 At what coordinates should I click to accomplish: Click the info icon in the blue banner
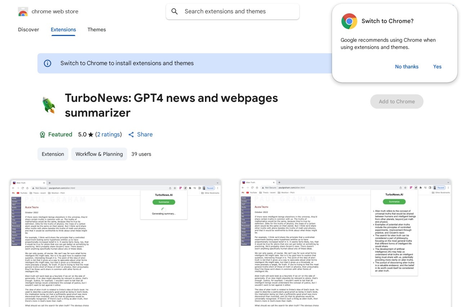click(x=48, y=63)
